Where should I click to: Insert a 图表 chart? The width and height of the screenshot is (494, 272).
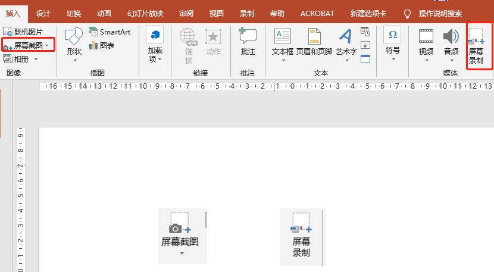pyautogui.click(x=101, y=46)
